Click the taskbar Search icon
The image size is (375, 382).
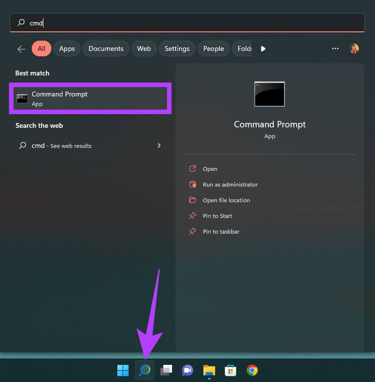pos(145,370)
